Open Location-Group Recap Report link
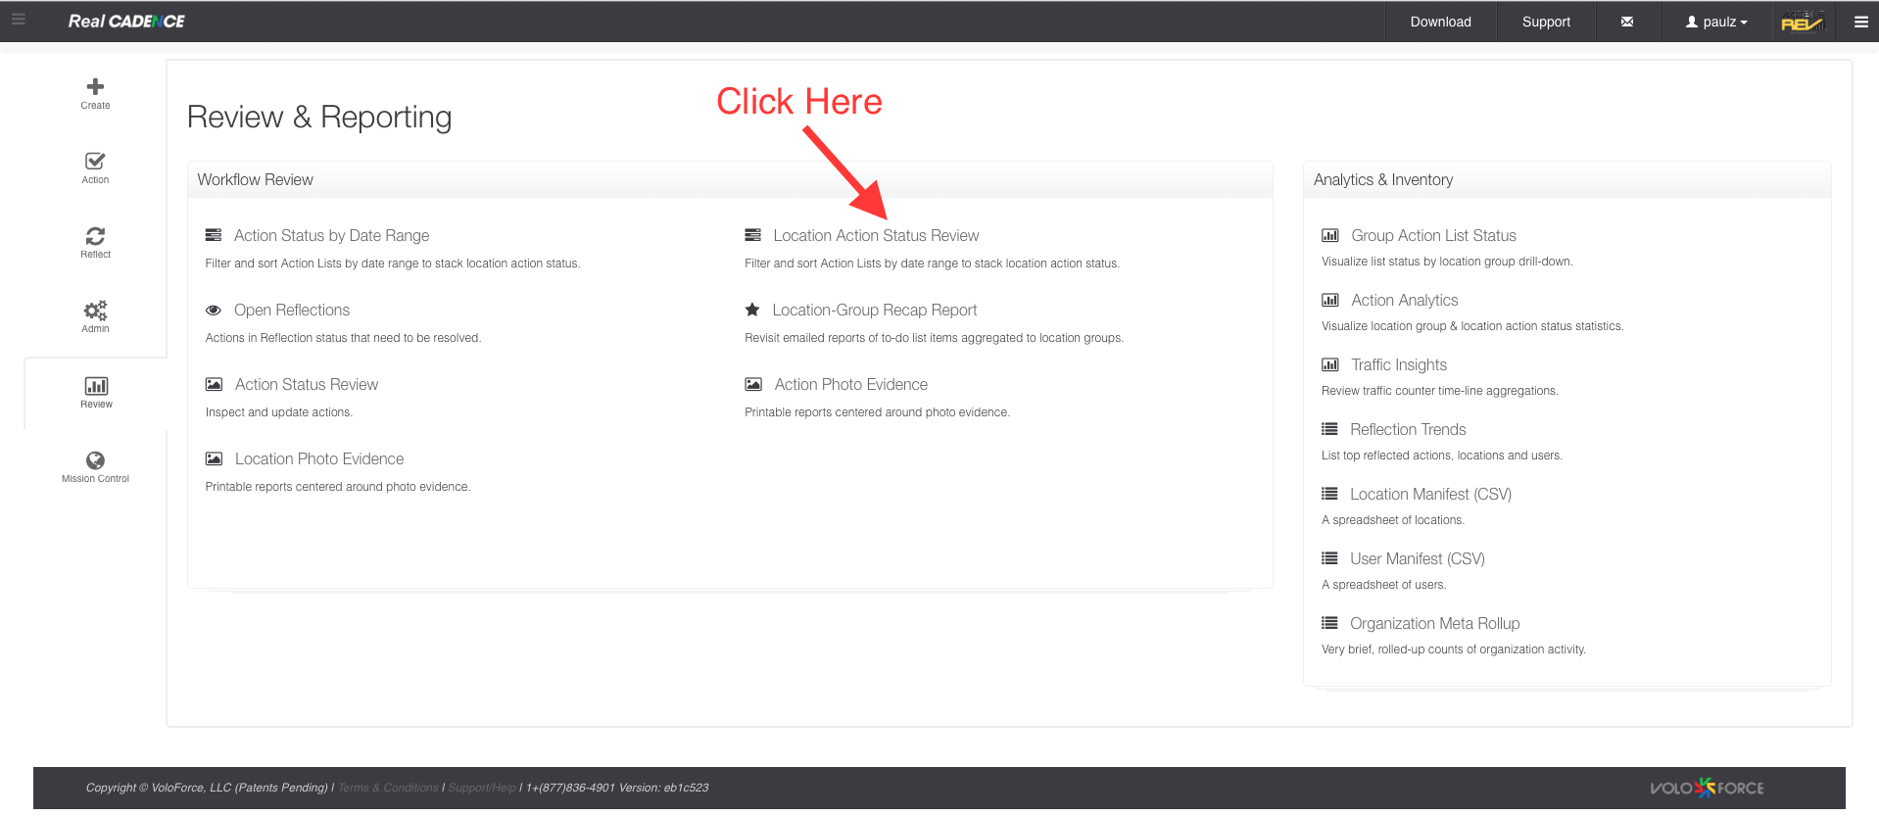Screen dimensions: 1879x816 pos(874,311)
